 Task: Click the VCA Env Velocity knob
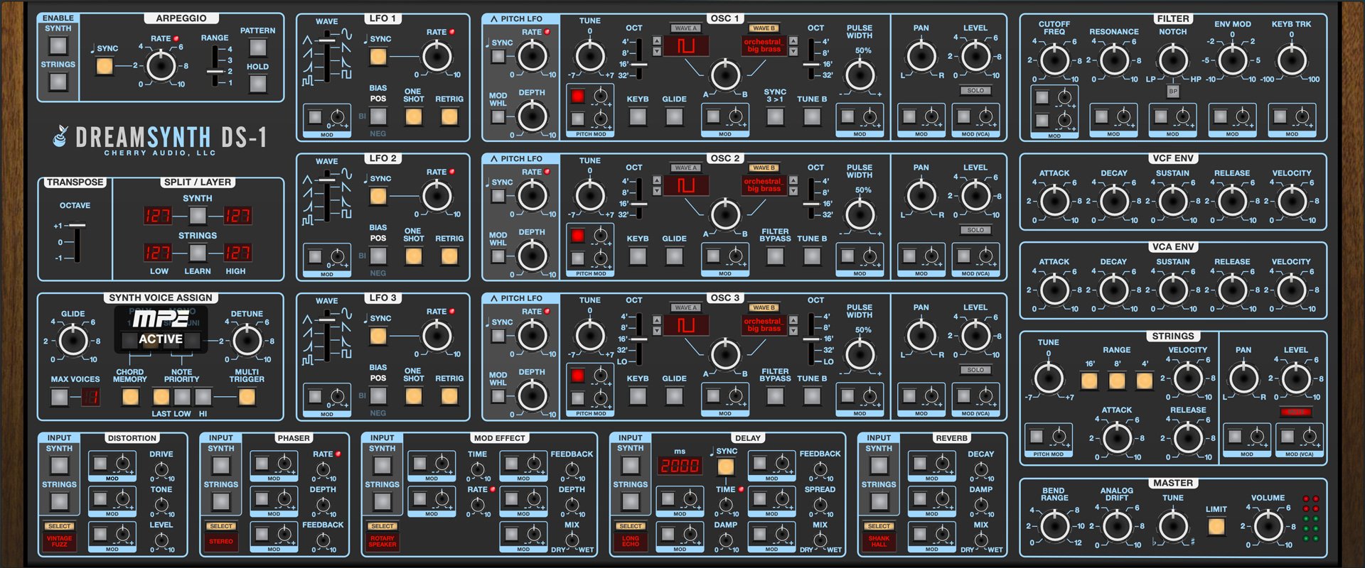1292,290
